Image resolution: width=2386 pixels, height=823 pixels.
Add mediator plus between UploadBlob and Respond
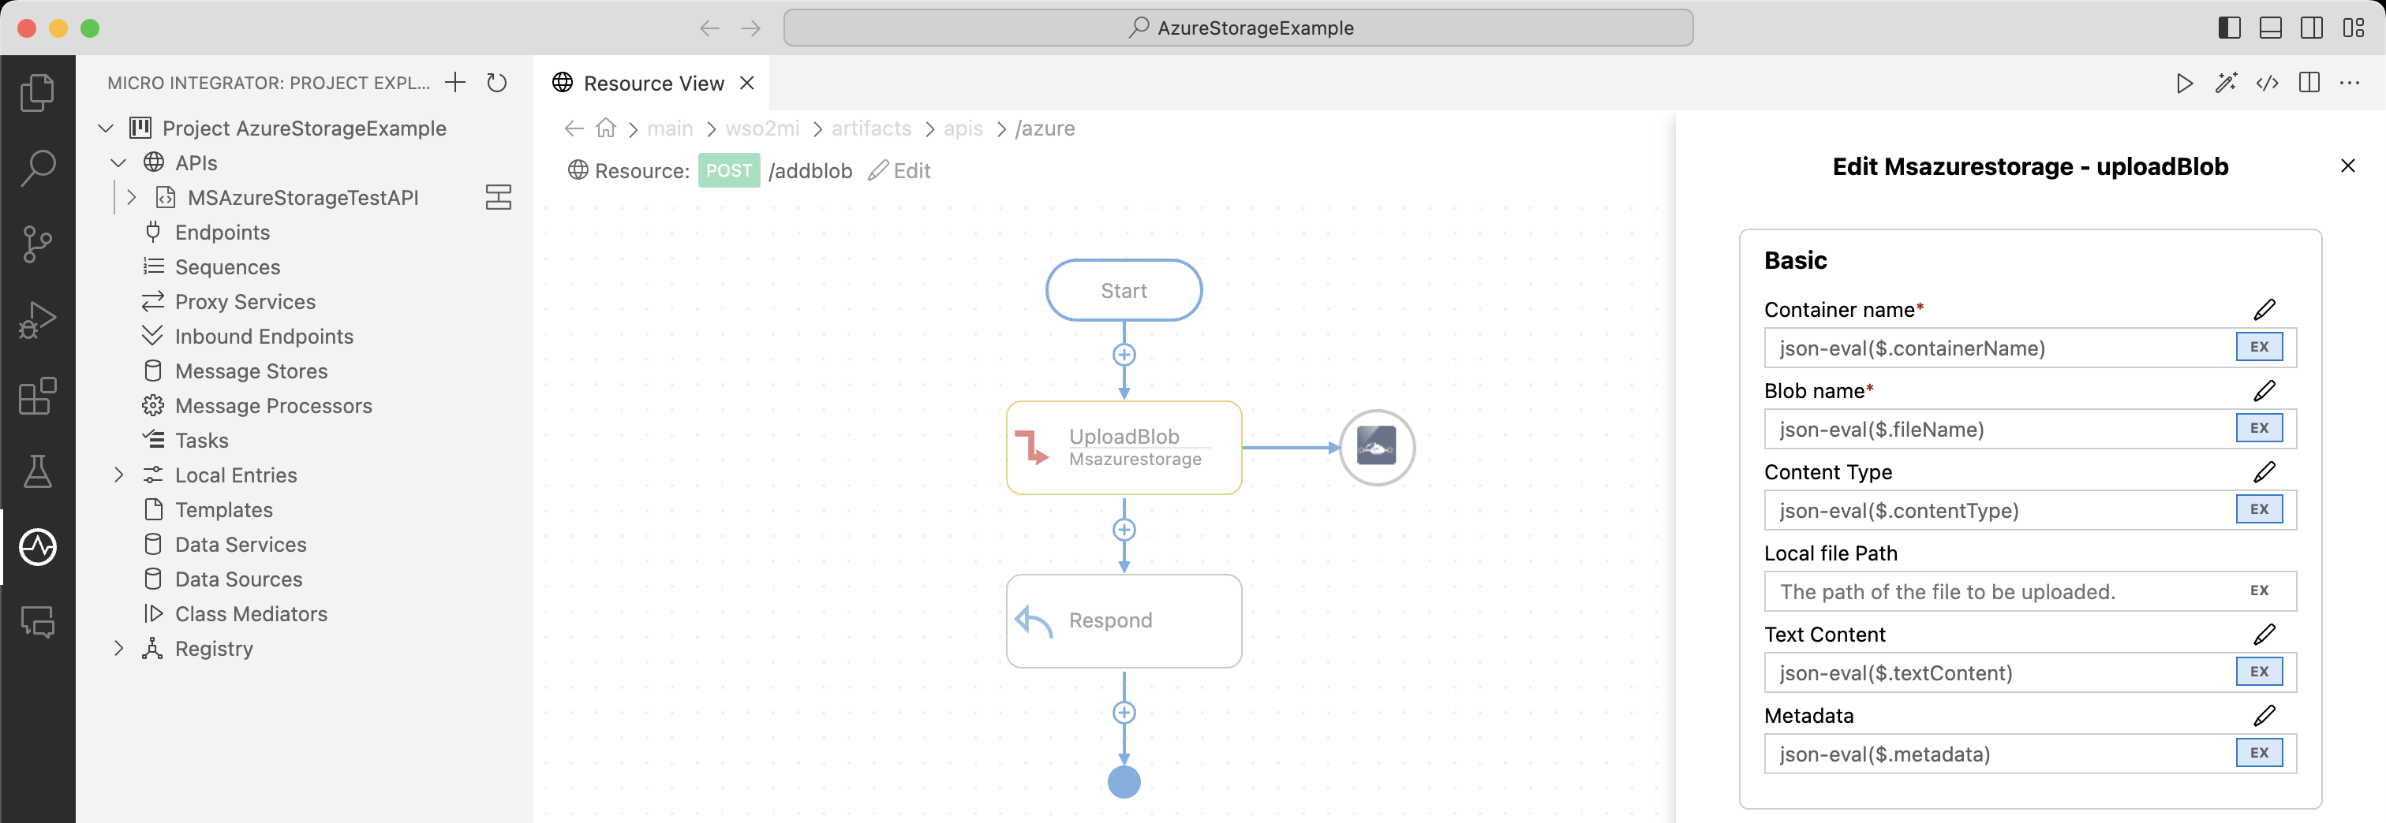[x=1124, y=530]
